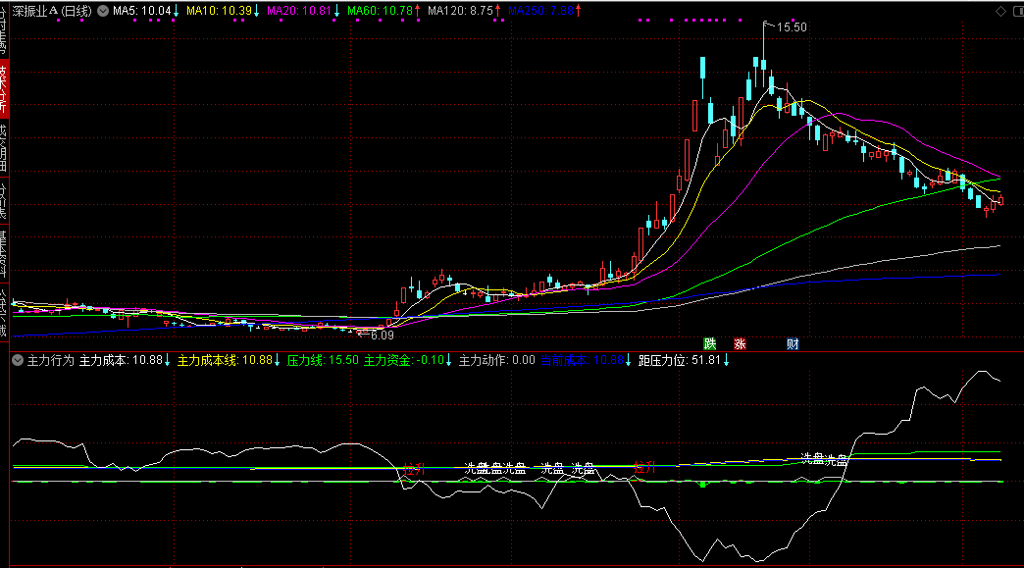Click the 主力行为 indicator name
1024x568 pixels.
pos(50,360)
